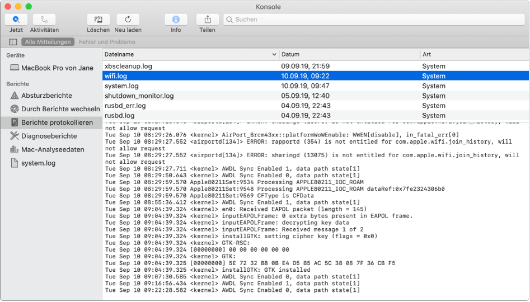Open Diagnoseberichte in sidebar

coord(51,136)
